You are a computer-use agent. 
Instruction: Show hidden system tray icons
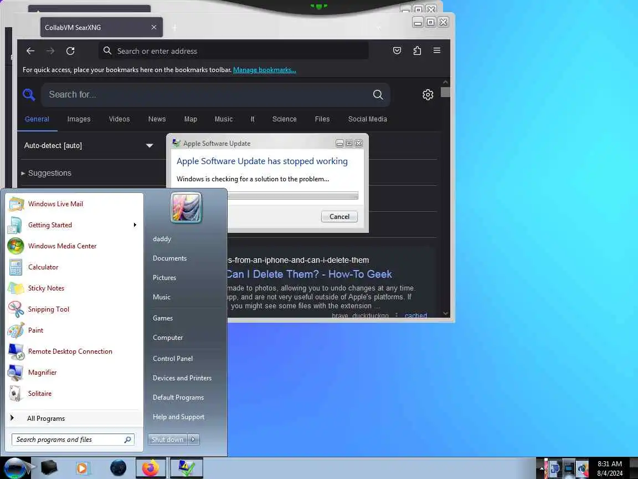click(541, 468)
